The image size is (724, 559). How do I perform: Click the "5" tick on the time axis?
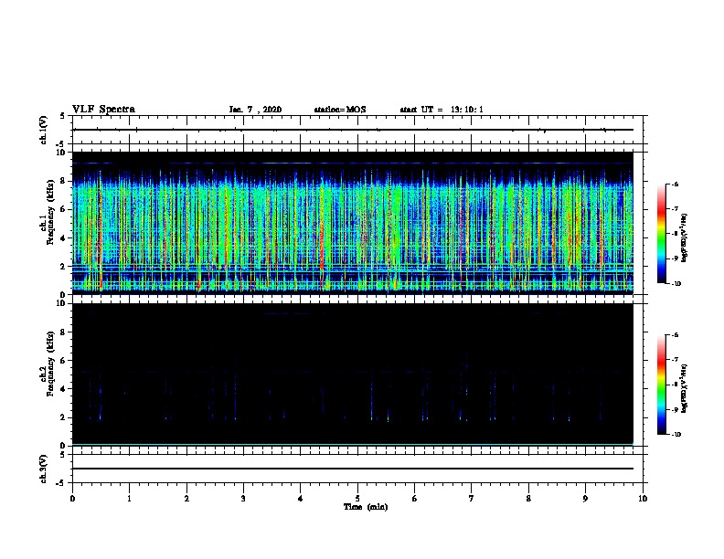[357, 499]
